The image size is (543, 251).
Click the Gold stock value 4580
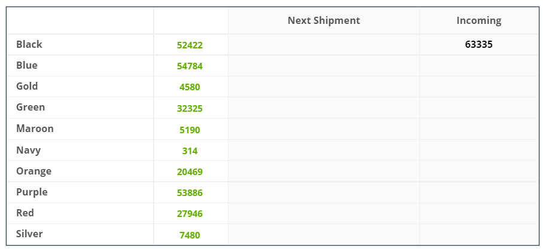(190, 87)
